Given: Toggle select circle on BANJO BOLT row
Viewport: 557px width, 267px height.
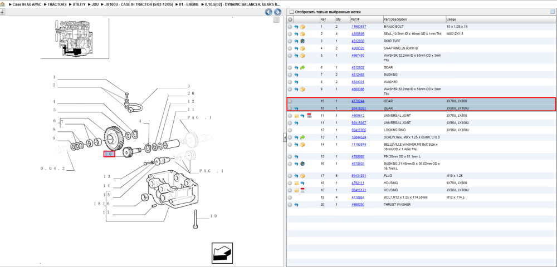Looking at the screenshot, I should (x=290, y=27).
